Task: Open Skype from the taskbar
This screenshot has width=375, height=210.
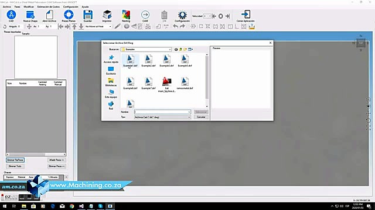Action: (x=100, y=206)
